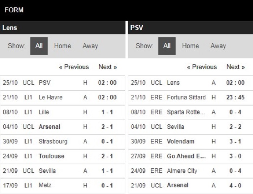Viewport: 253px width, 194px height.
Task: Open PSV vs Go Ahead Eagles row
Action: click(190, 156)
